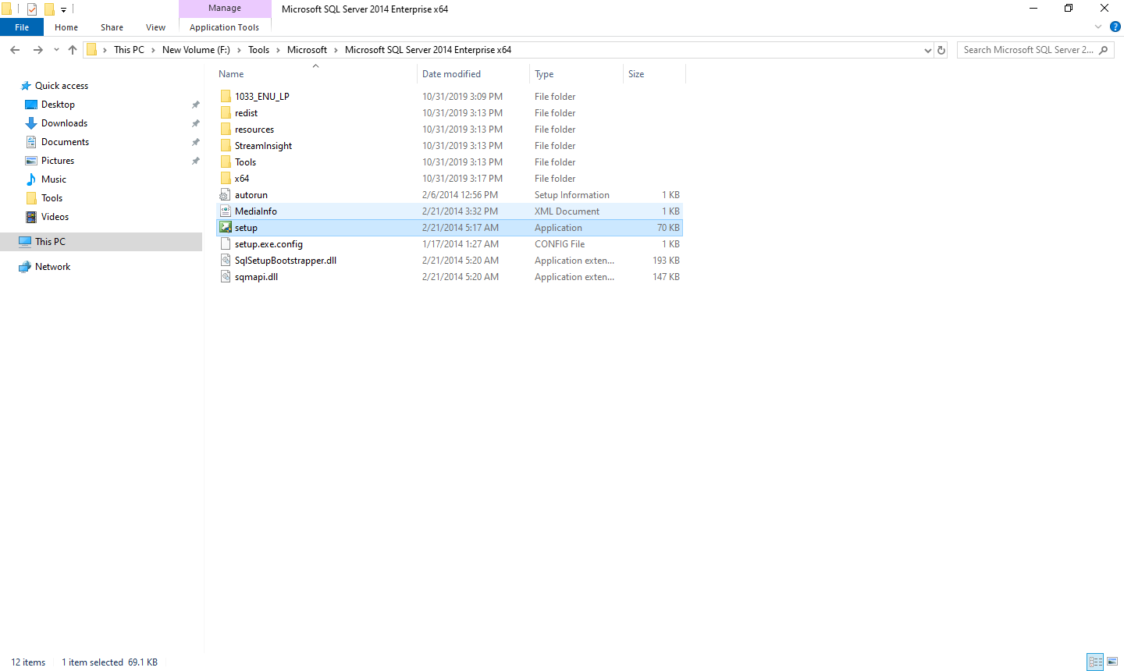Select Quick access in navigation pane
1124x671 pixels.
coord(62,86)
